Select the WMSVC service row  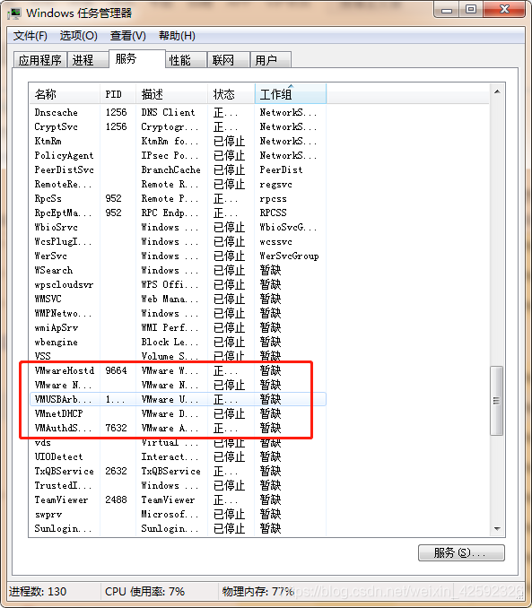coord(178,299)
